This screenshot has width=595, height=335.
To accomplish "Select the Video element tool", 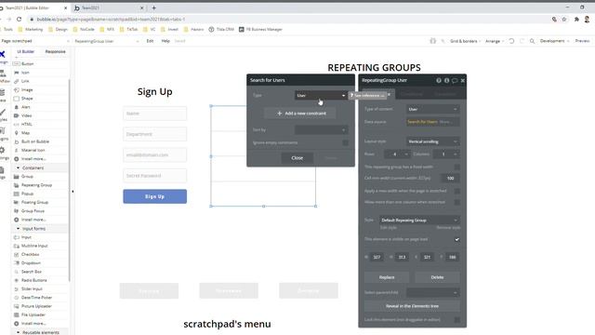I will pyautogui.click(x=26, y=115).
